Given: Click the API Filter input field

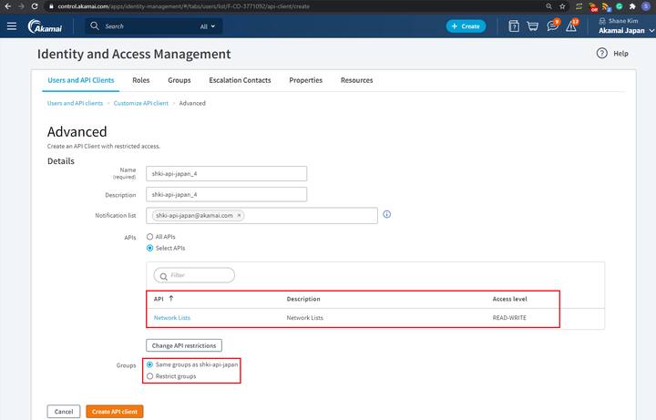Looking at the screenshot, I should click(x=194, y=275).
